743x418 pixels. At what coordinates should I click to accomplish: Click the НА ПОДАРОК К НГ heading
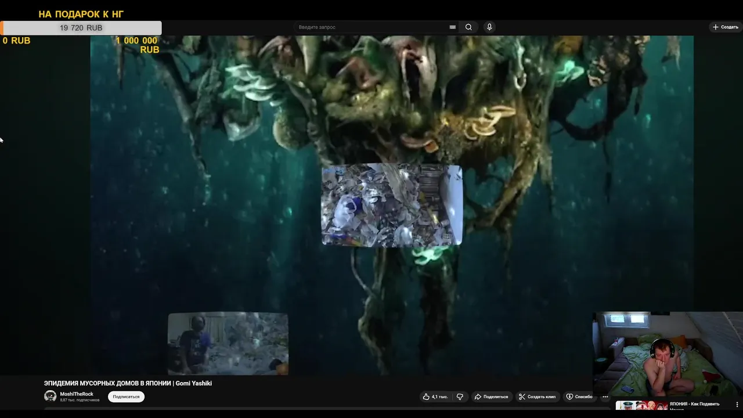coord(81,14)
